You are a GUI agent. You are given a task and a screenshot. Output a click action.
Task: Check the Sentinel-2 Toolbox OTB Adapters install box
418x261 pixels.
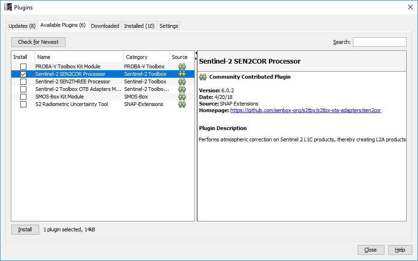[x=24, y=89]
